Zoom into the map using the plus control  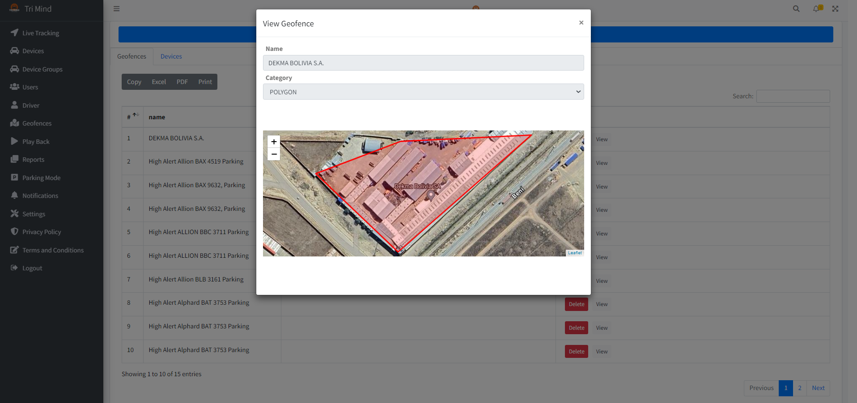273,142
